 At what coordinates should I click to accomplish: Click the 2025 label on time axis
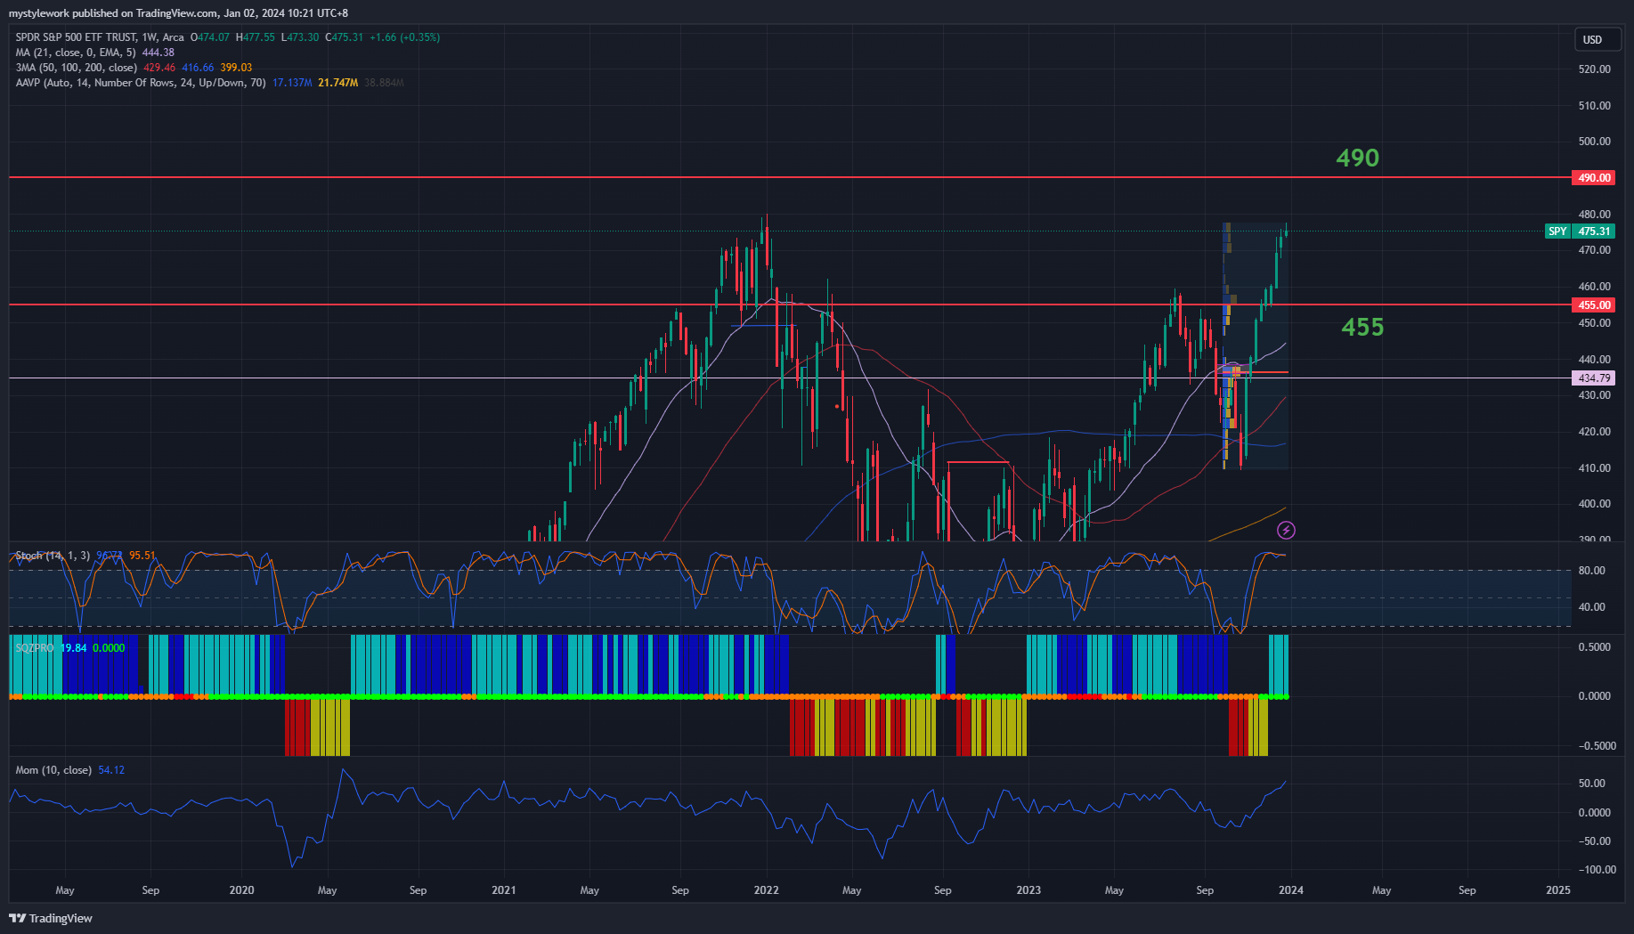[1558, 890]
